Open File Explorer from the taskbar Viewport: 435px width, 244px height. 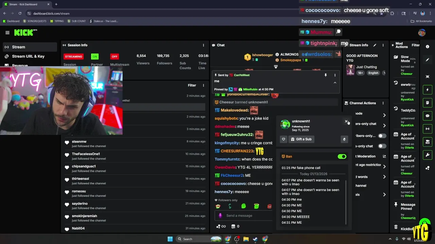[x=246, y=239]
